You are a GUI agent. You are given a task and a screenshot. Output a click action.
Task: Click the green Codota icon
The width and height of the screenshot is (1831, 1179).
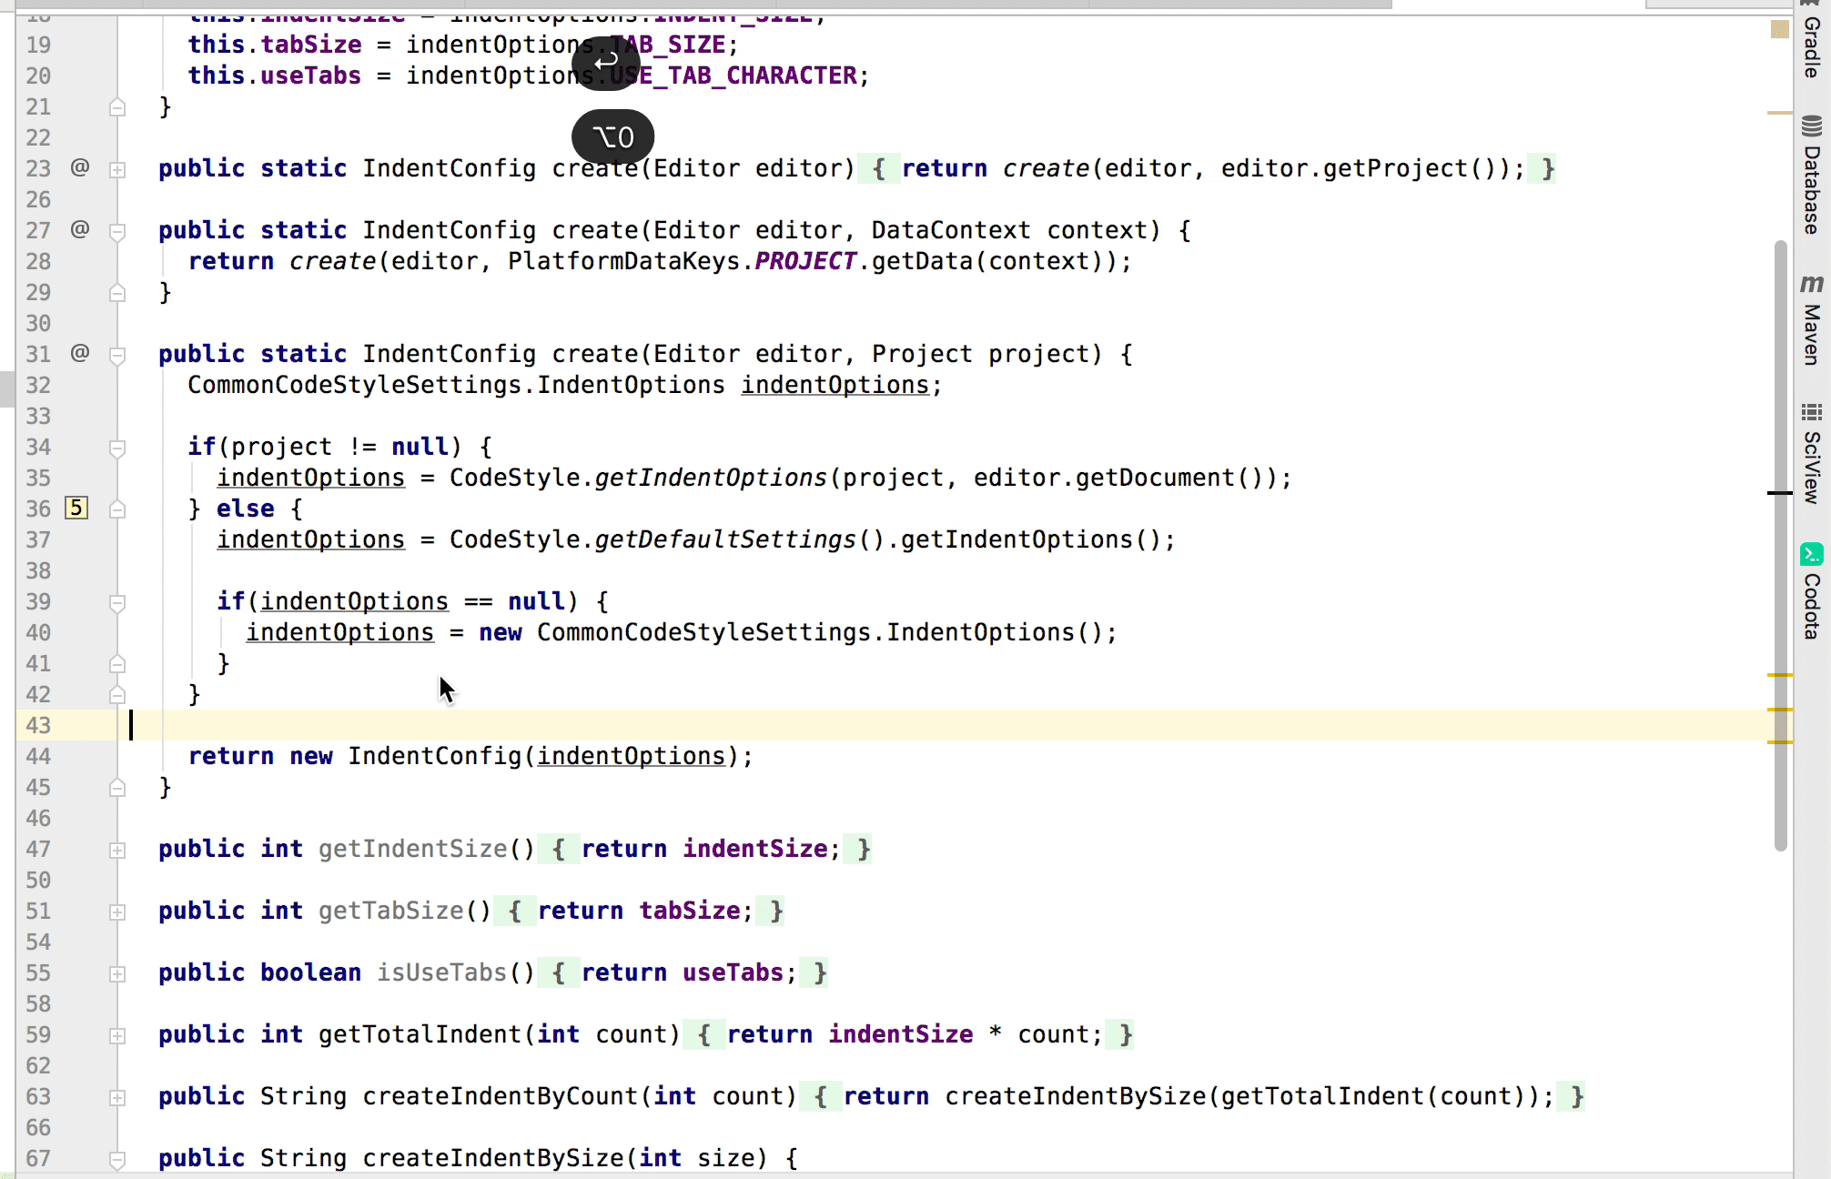(1811, 554)
